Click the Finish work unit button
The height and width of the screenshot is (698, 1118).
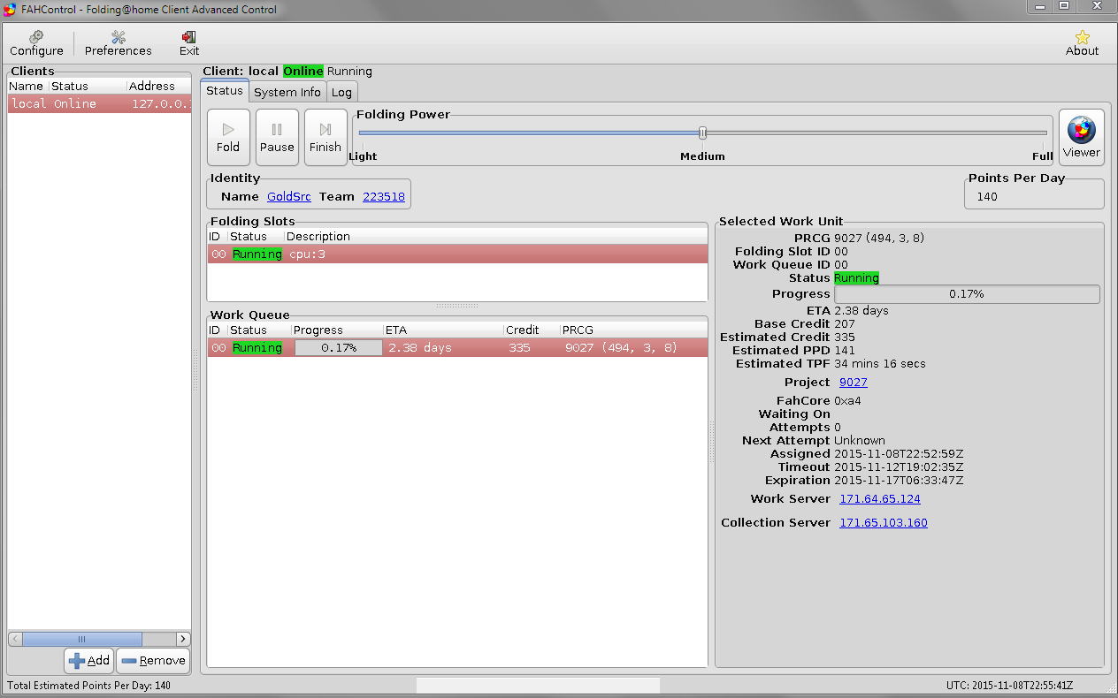pyautogui.click(x=325, y=137)
